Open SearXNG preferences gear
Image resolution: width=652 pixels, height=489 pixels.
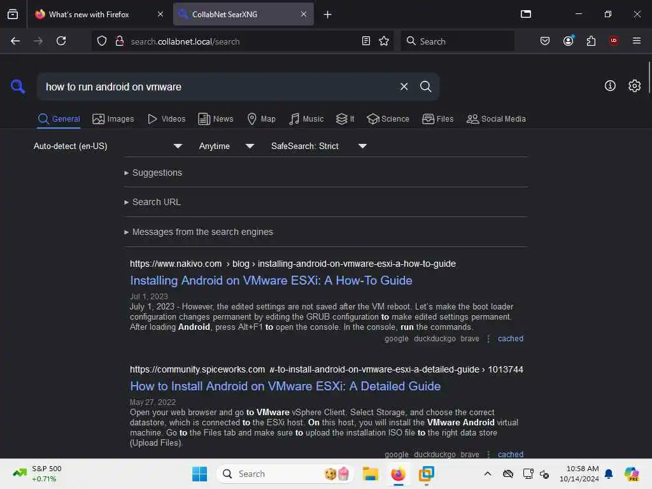coord(634,86)
